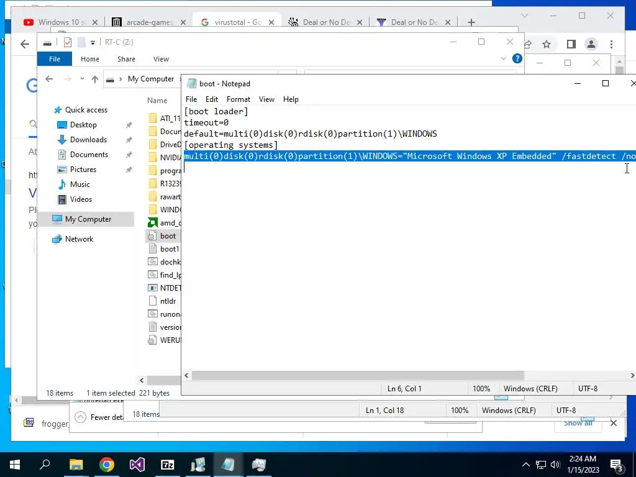The image size is (636, 477).
Task: Select the boot file in the list
Action: [x=168, y=235]
